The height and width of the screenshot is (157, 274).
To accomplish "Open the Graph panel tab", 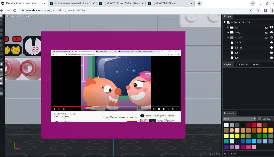I will (227, 16).
